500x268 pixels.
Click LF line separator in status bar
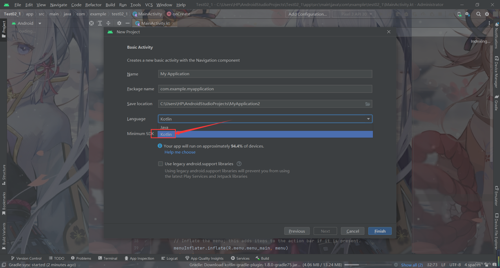(x=443, y=265)
